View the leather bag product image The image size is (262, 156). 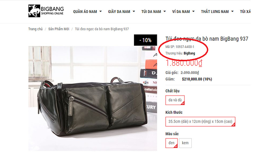[x=93, y=99]
